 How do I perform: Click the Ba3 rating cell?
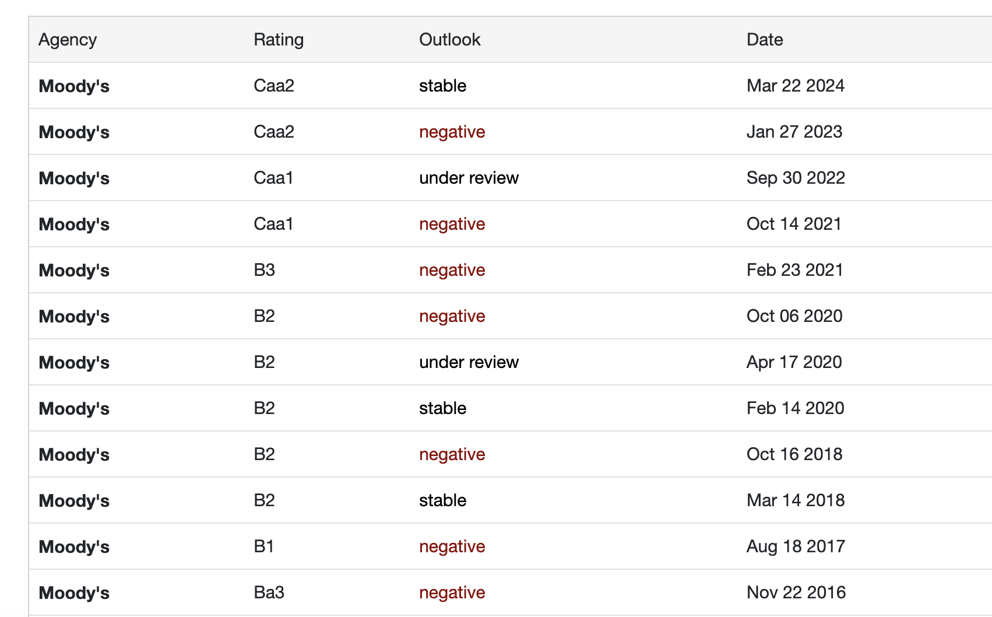(269, 593)
